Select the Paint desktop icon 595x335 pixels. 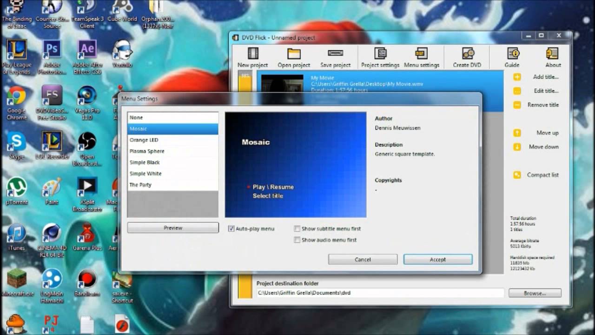click(x=52, y=191)
